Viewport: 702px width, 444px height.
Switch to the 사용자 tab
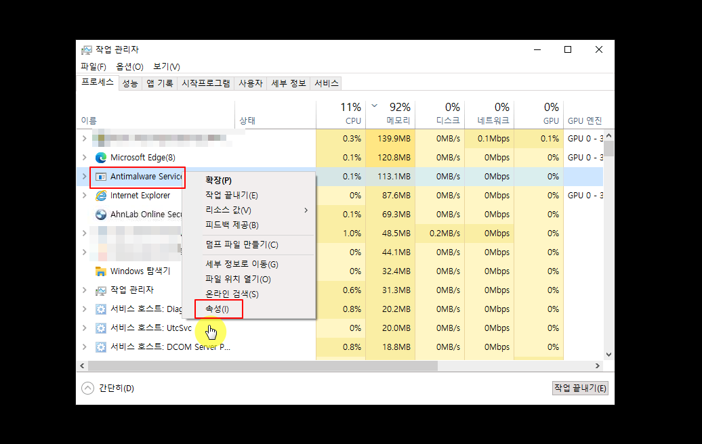coord(251,84)
